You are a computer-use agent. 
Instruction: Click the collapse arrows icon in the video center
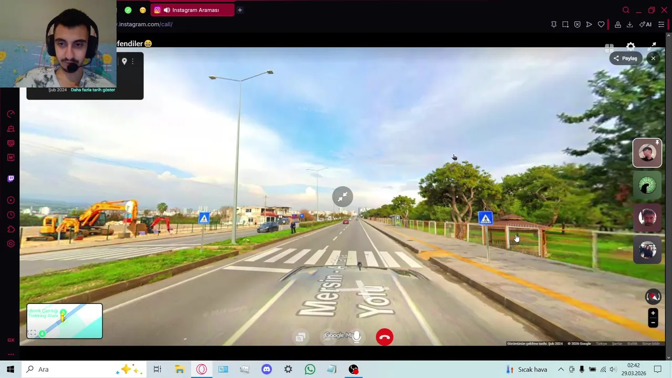point(342,196)
